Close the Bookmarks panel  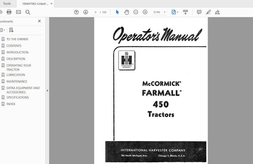point(39,21)
